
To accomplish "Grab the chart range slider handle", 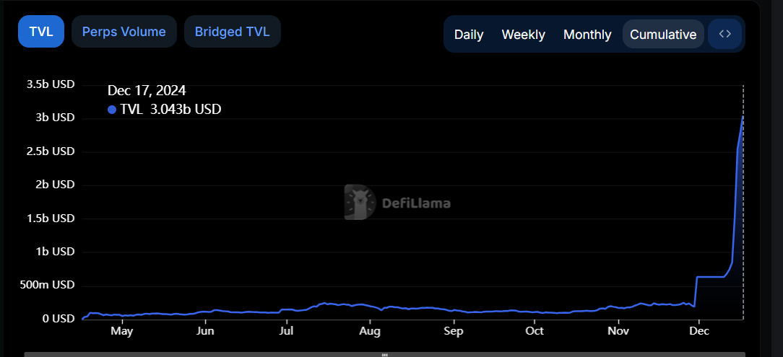I will pos(384,355).
